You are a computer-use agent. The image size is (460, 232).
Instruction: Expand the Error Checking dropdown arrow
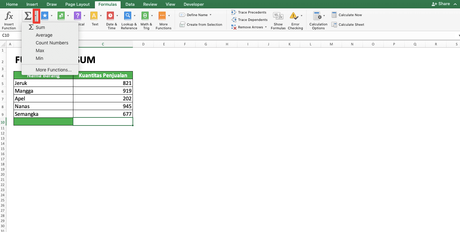301,15
